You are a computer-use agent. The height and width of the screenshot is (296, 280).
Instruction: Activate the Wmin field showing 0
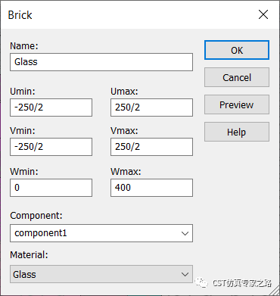51,188
